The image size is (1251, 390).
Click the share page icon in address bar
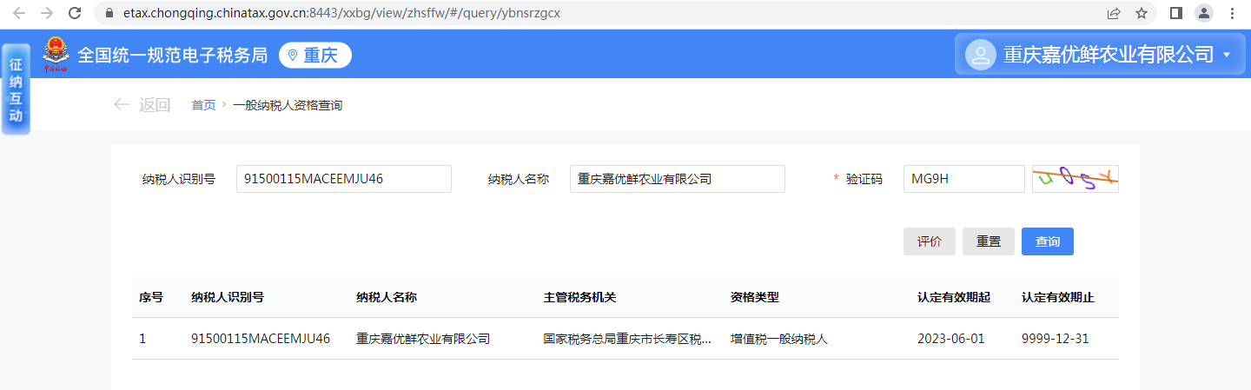tap(1114, 13)
